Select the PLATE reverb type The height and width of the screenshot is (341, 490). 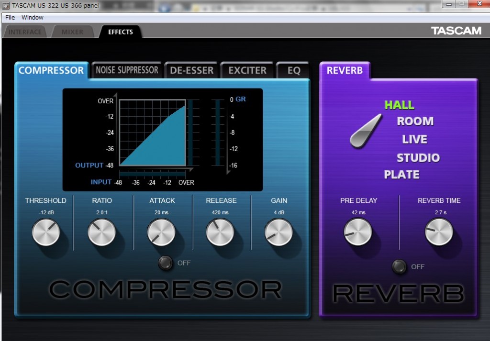pos(401,175)
